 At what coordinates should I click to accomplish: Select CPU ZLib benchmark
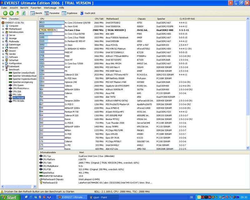[x=17, y=92]
